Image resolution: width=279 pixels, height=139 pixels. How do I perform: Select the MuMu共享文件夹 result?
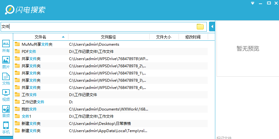(x=110, y=44)
